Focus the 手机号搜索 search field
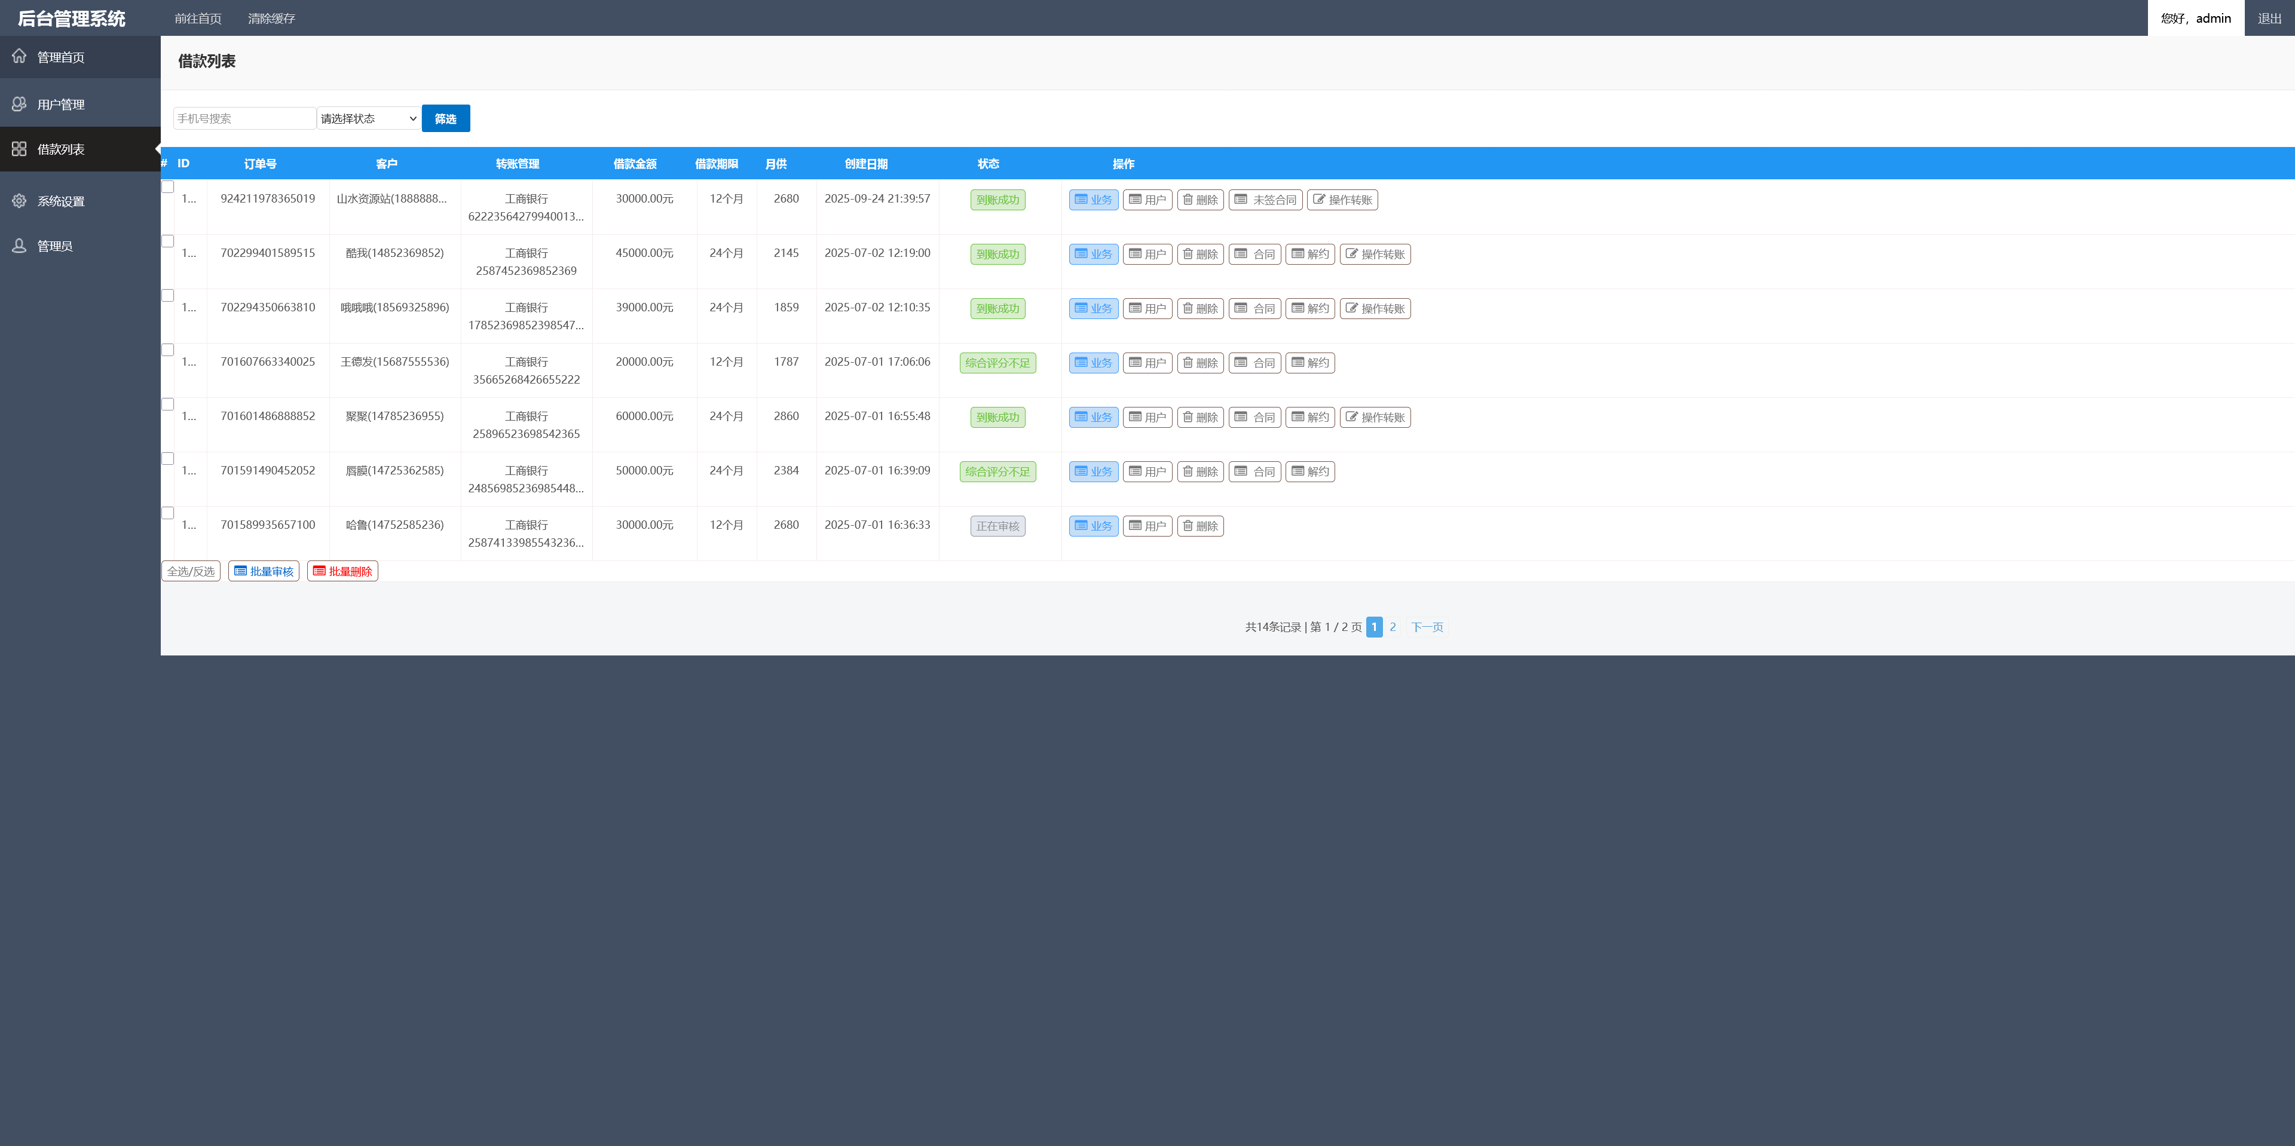 point(244,118)
